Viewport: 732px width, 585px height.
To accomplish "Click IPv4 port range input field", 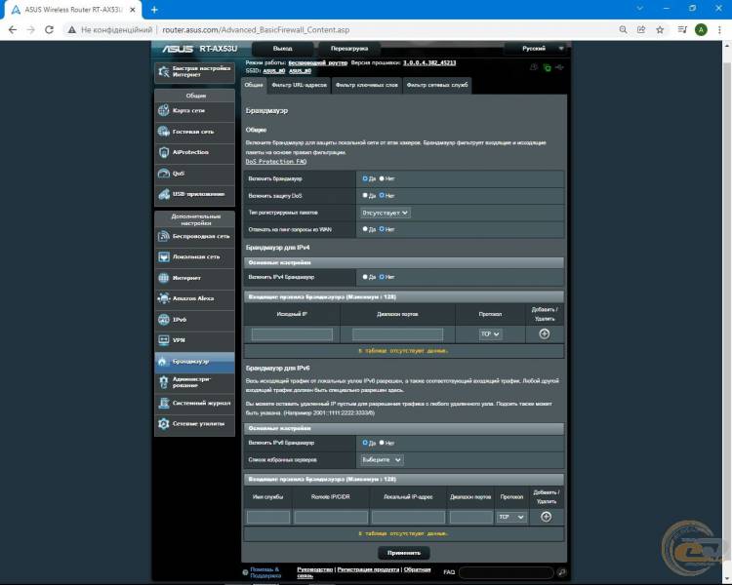I will pos(398,334).
